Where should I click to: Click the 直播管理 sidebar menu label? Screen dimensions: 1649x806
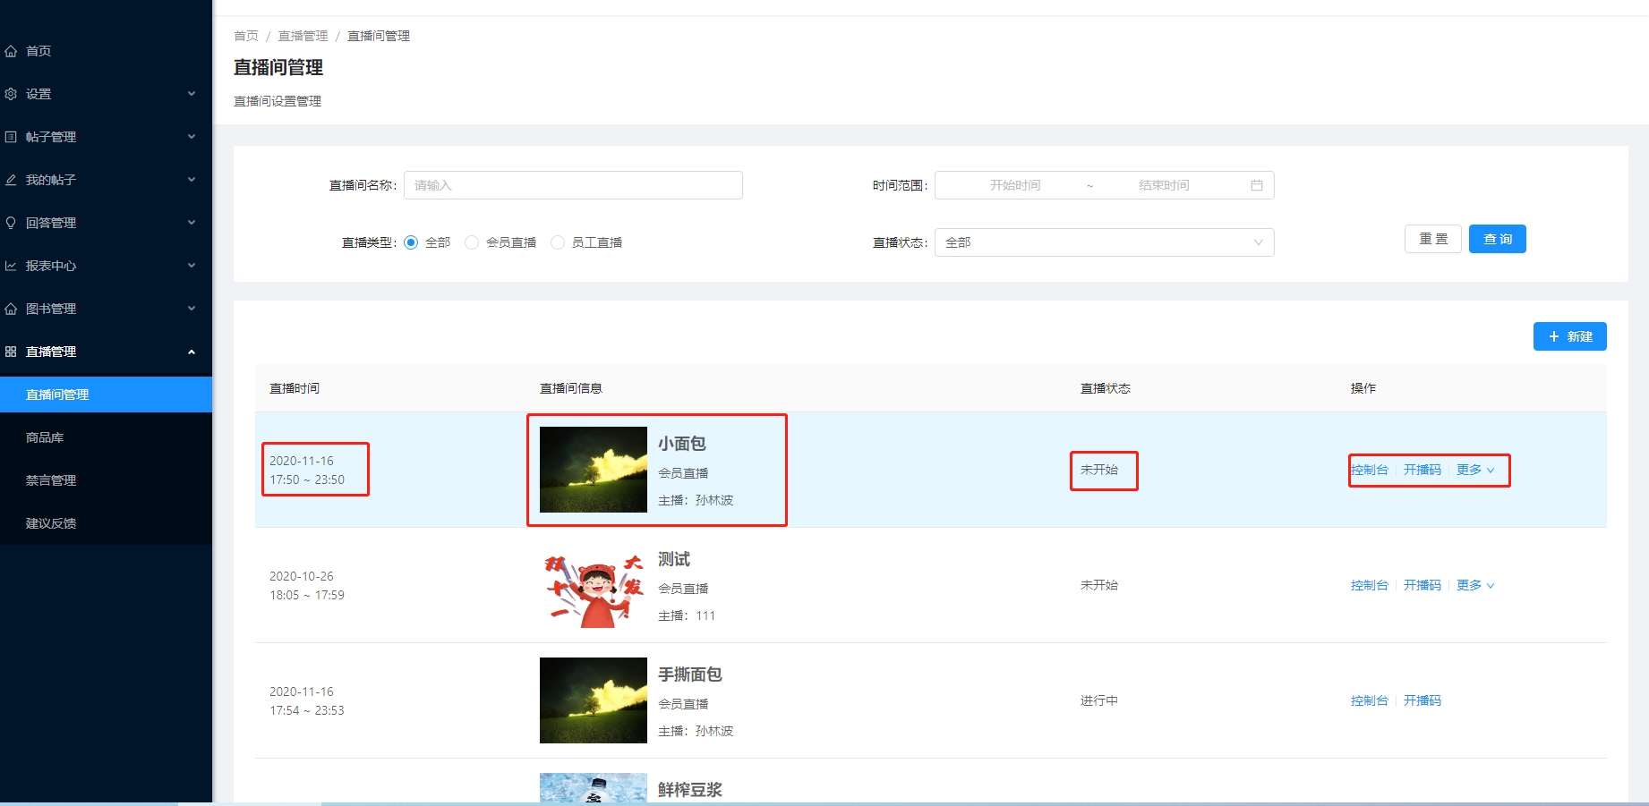click(51, 352)
